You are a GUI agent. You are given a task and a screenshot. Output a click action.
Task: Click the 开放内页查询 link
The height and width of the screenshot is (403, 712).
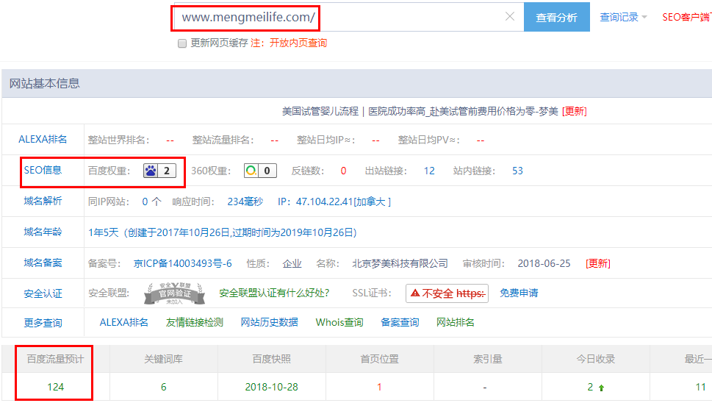pos(298,43)
